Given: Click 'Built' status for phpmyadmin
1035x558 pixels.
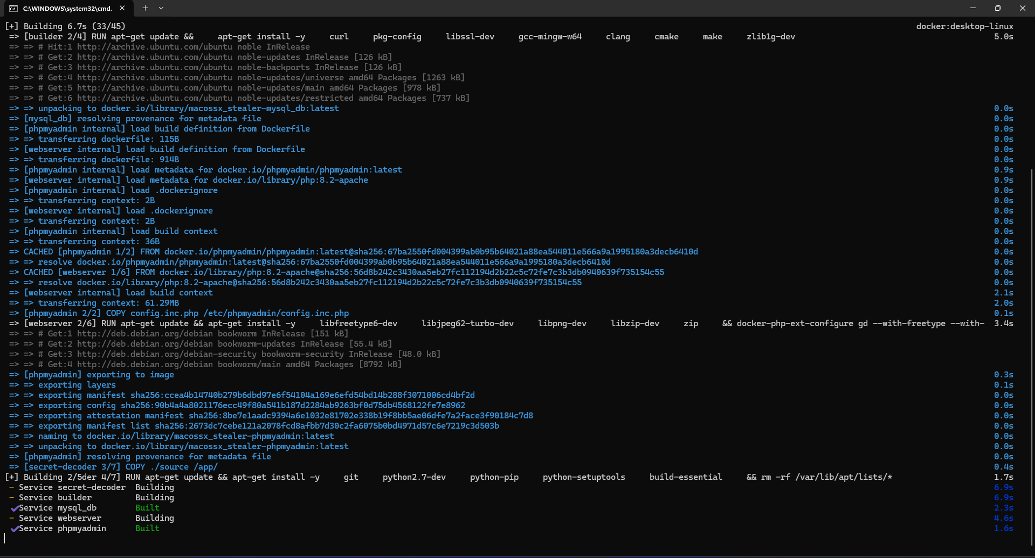Looking at the screenshot, I should 147,528.
